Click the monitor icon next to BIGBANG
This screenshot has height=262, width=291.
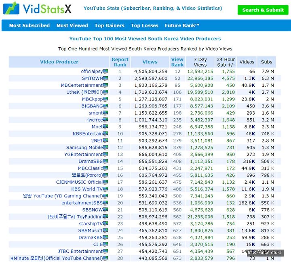(x=105, y=106)
